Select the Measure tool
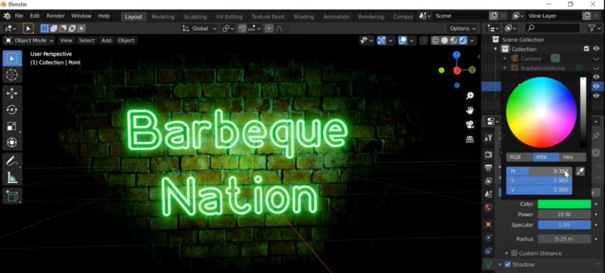The height and width of the screenshot is (273, 605). tap(12, 178)
